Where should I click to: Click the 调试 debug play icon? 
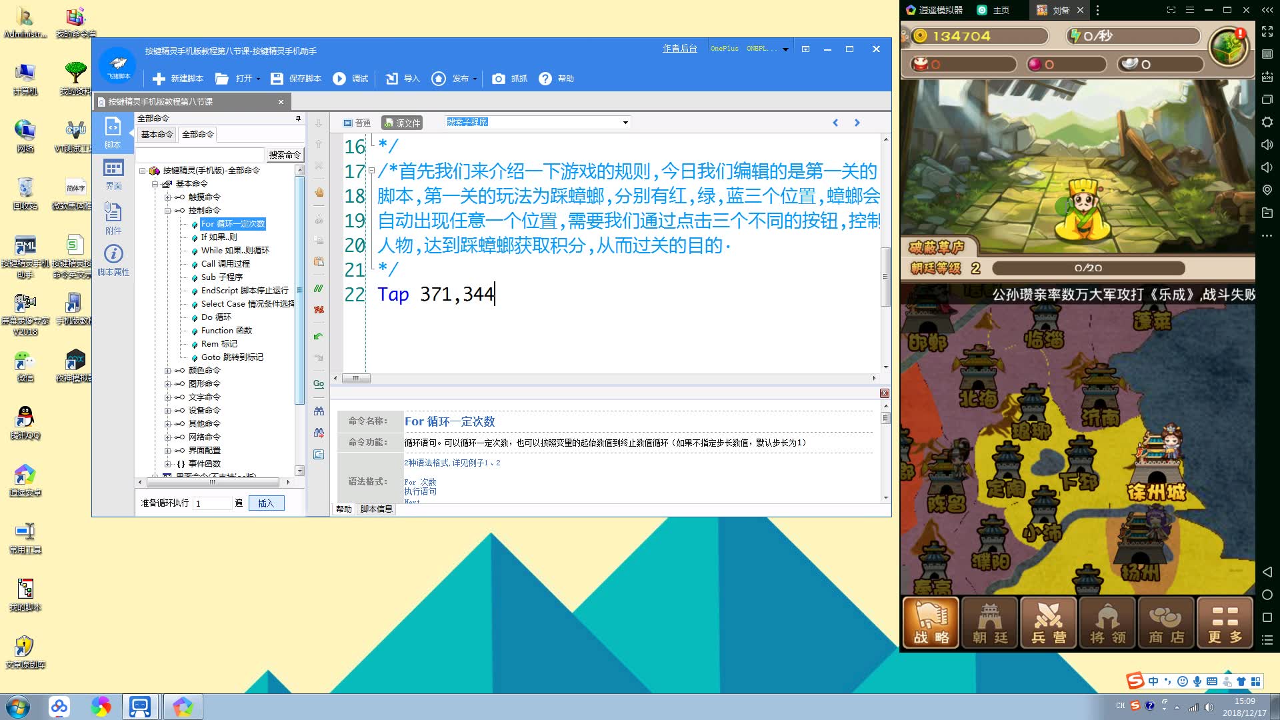(x=339, y=79)
